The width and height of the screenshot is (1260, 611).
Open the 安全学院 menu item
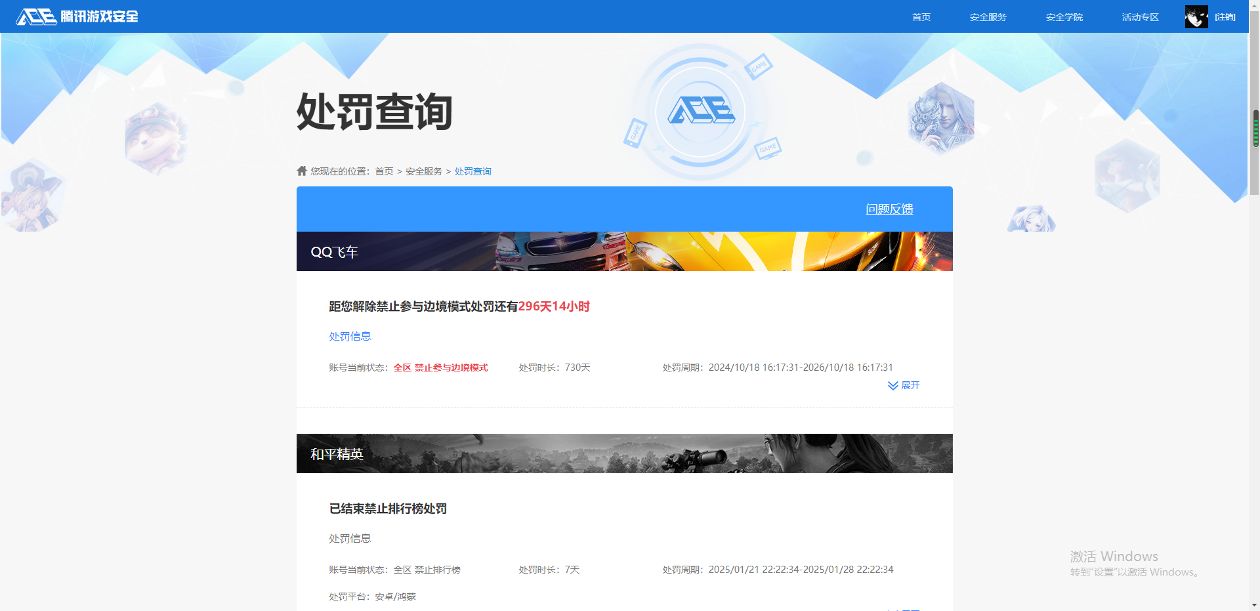click(x=1064, y=16)
